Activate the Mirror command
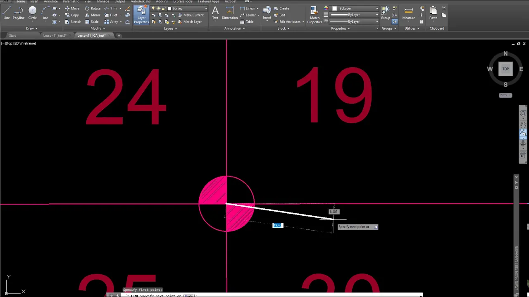Screen dimensions: 529x297 (x=93, y=15)
